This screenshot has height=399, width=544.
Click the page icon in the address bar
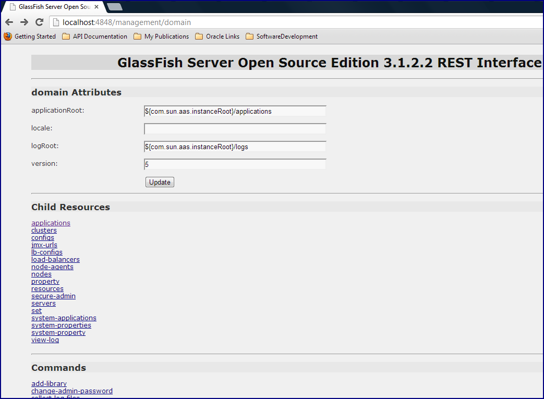pyautogui.click(x=56, y=22)
